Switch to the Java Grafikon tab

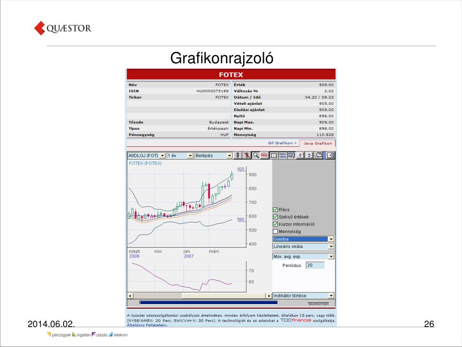(318, 143)
